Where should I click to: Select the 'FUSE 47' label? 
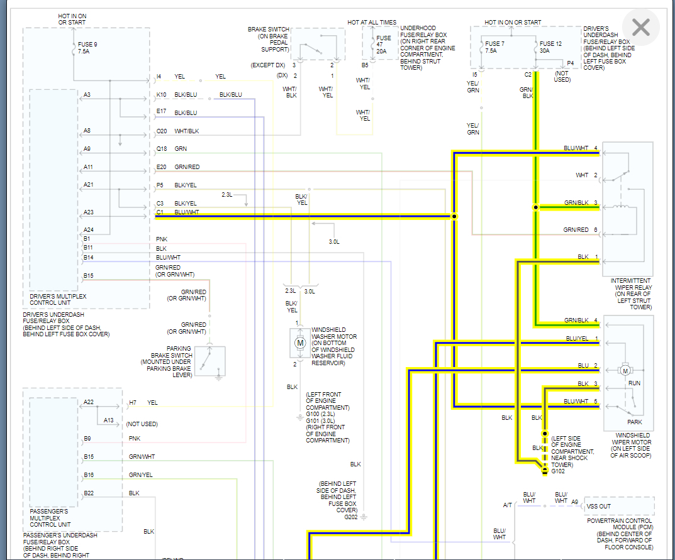383,41
